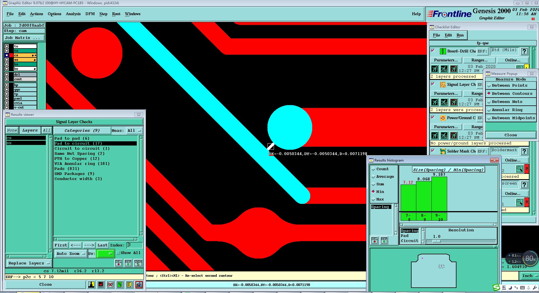Screen dimensions: 539x293
Task: Click the REF icon in Results viewer
Action: pos(128,263)
